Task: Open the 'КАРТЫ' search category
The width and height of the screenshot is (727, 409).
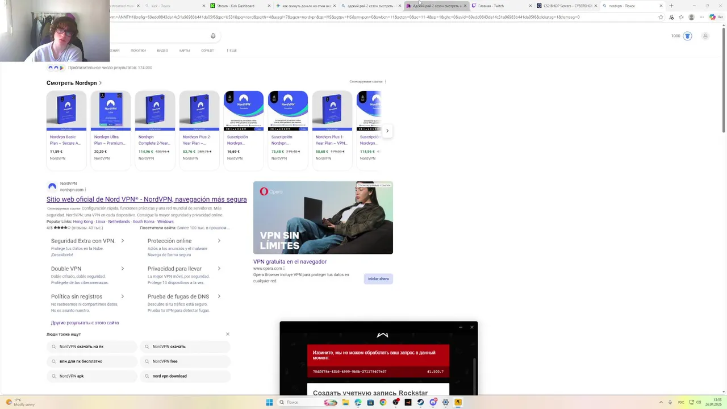Action: coord(185,51)
